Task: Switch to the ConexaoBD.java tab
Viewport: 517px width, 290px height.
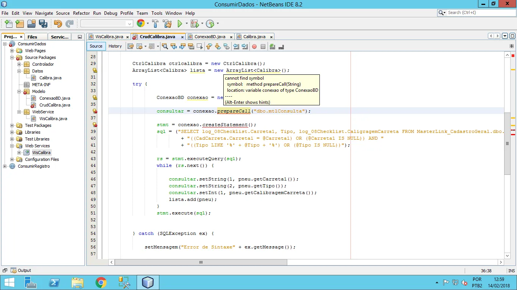Action: click(210, 37)
